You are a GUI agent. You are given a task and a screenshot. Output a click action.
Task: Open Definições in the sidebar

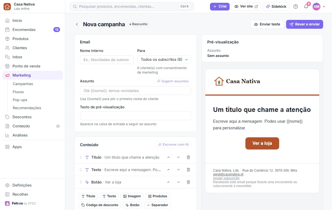click(x=33, y=185)
